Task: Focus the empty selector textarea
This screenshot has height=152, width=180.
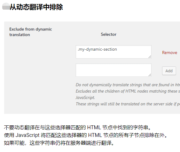Action: pyautogui.click(x=113, y=70)
